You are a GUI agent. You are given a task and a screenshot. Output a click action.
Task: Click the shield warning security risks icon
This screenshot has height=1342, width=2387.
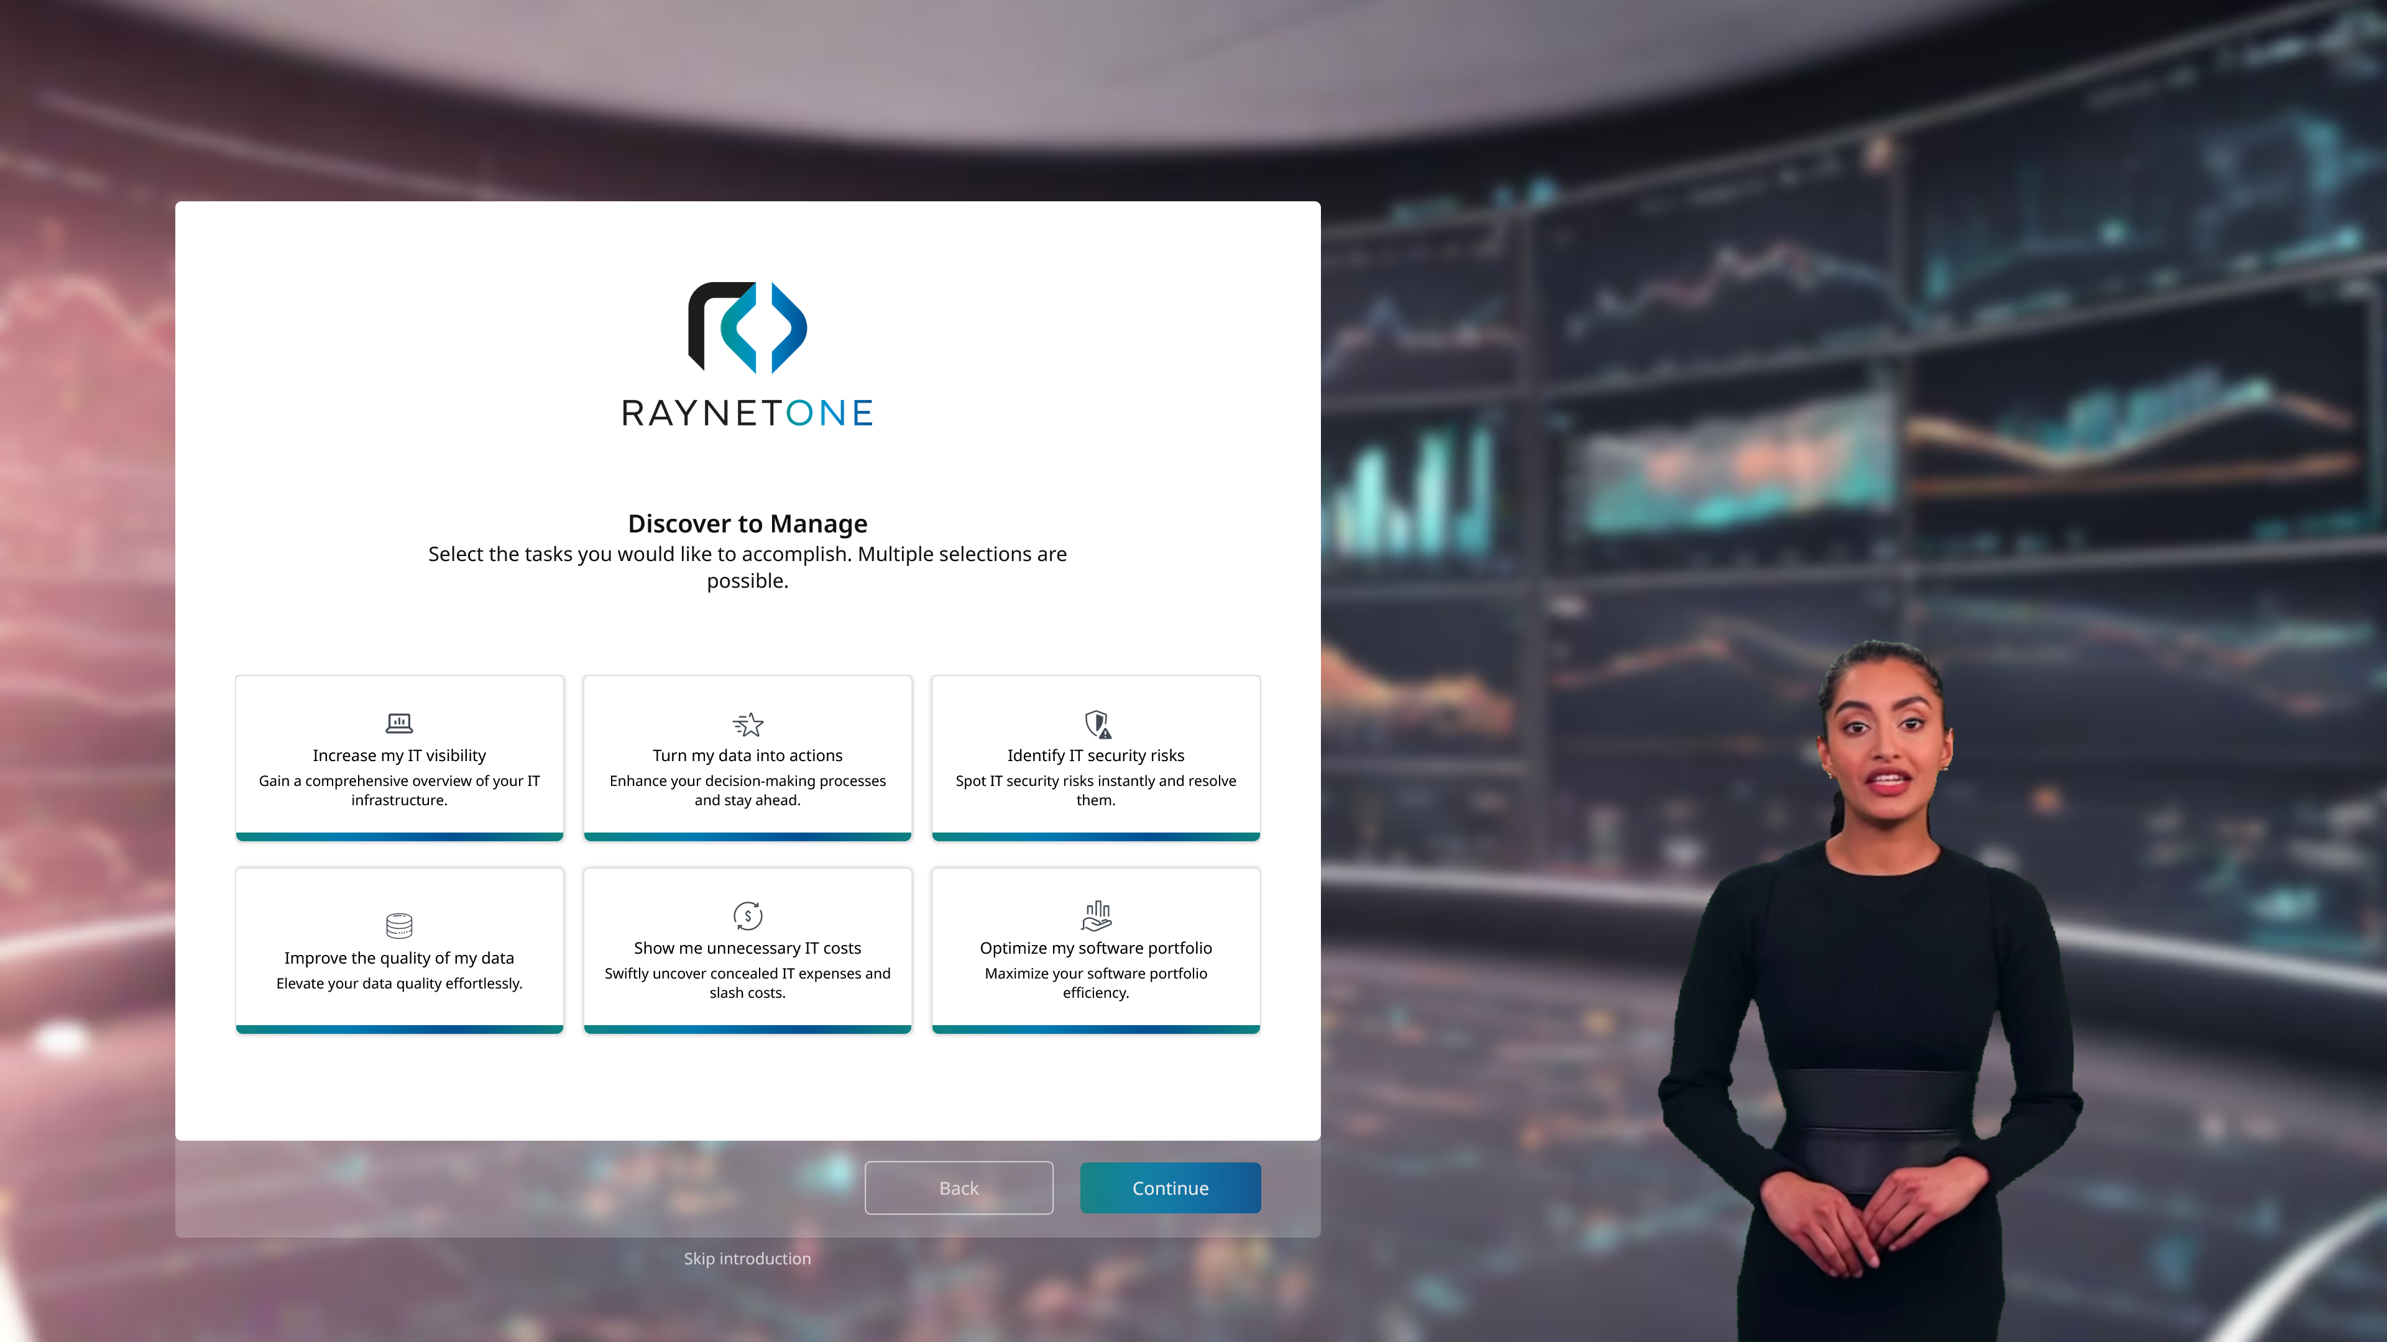[1097, 723]
